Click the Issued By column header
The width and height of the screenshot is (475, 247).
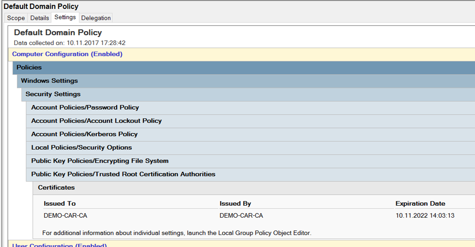pos(235,203)
